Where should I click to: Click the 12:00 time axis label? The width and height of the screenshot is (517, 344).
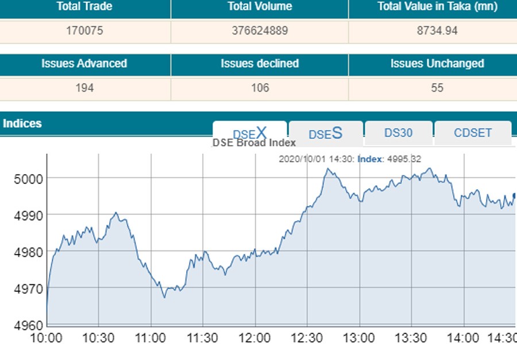coord(254,337)
